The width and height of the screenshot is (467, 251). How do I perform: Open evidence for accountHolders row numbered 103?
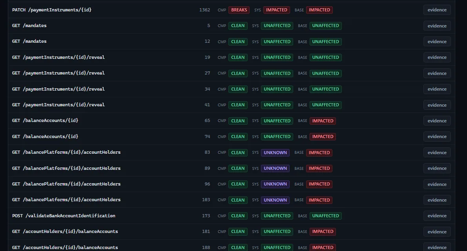pyautogui.click(x=437, y=200)
